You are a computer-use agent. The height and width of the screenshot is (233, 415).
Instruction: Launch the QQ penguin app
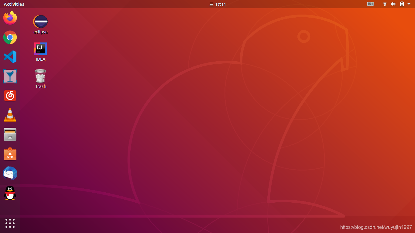10,193
